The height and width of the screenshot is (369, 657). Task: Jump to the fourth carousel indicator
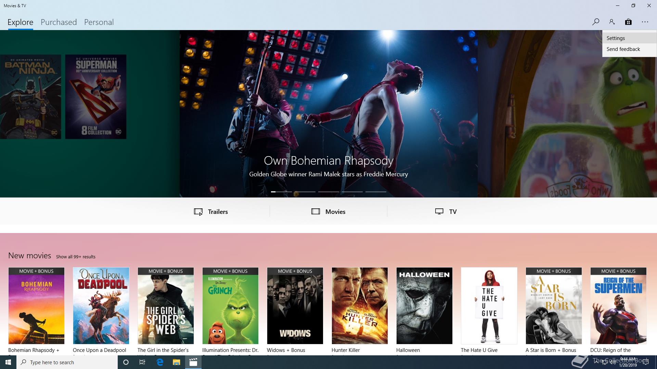[352, 192]
